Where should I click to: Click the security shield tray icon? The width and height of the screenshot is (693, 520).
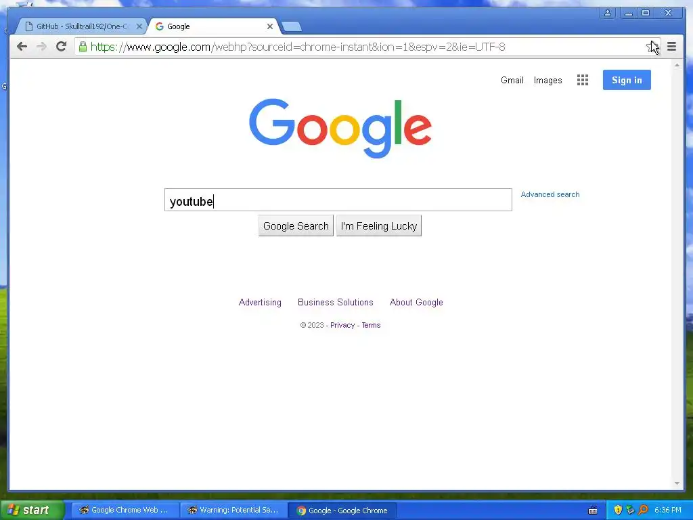point(618,511)
